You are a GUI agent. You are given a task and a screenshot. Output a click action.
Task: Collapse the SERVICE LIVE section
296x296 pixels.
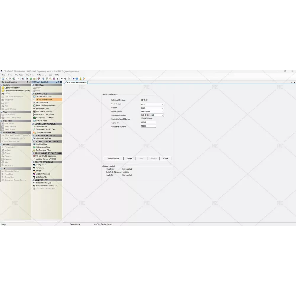click(33, 94)
